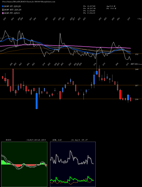Screen dimensions: 142x187
Task: Click the 252 price axis label
Action: tap(137, 54)
